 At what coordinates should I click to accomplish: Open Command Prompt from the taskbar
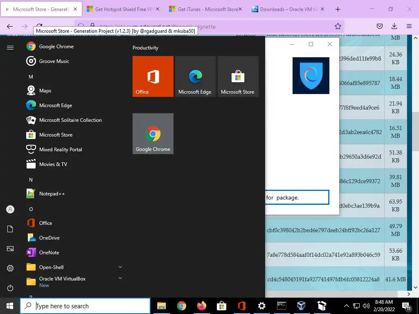tap(282, 306)
